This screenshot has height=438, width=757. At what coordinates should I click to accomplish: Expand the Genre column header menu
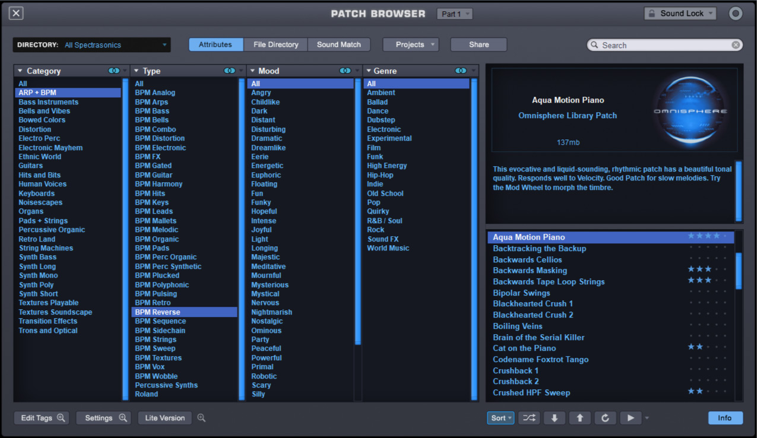coord(368,71)
